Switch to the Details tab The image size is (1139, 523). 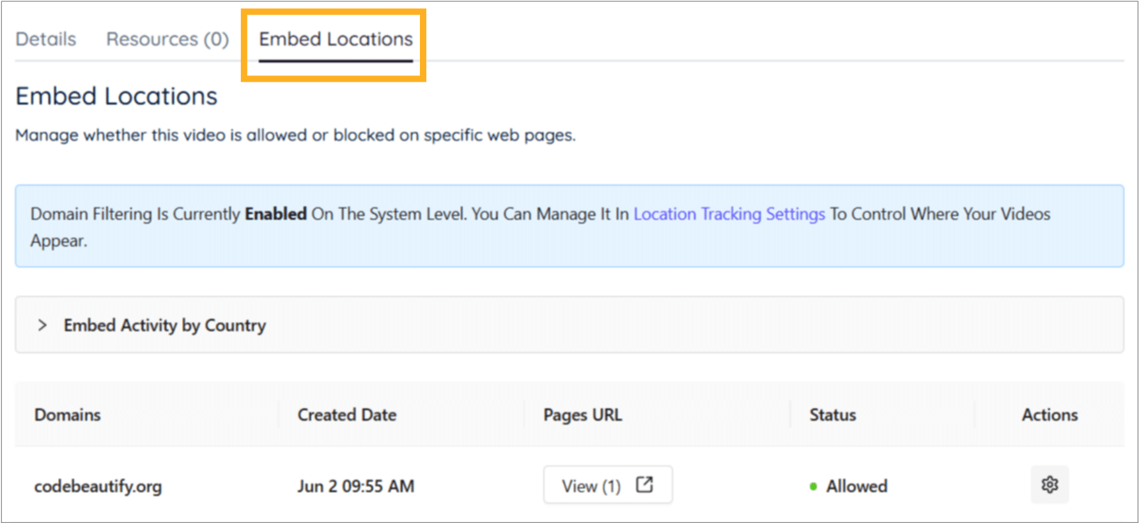click(x=46, y=39)
